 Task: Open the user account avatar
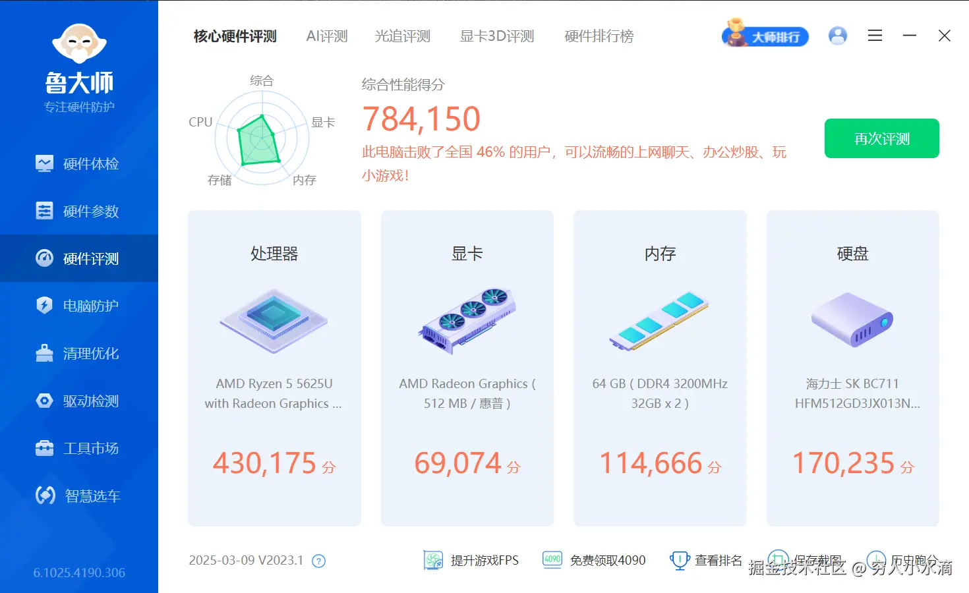pos(838,36)
